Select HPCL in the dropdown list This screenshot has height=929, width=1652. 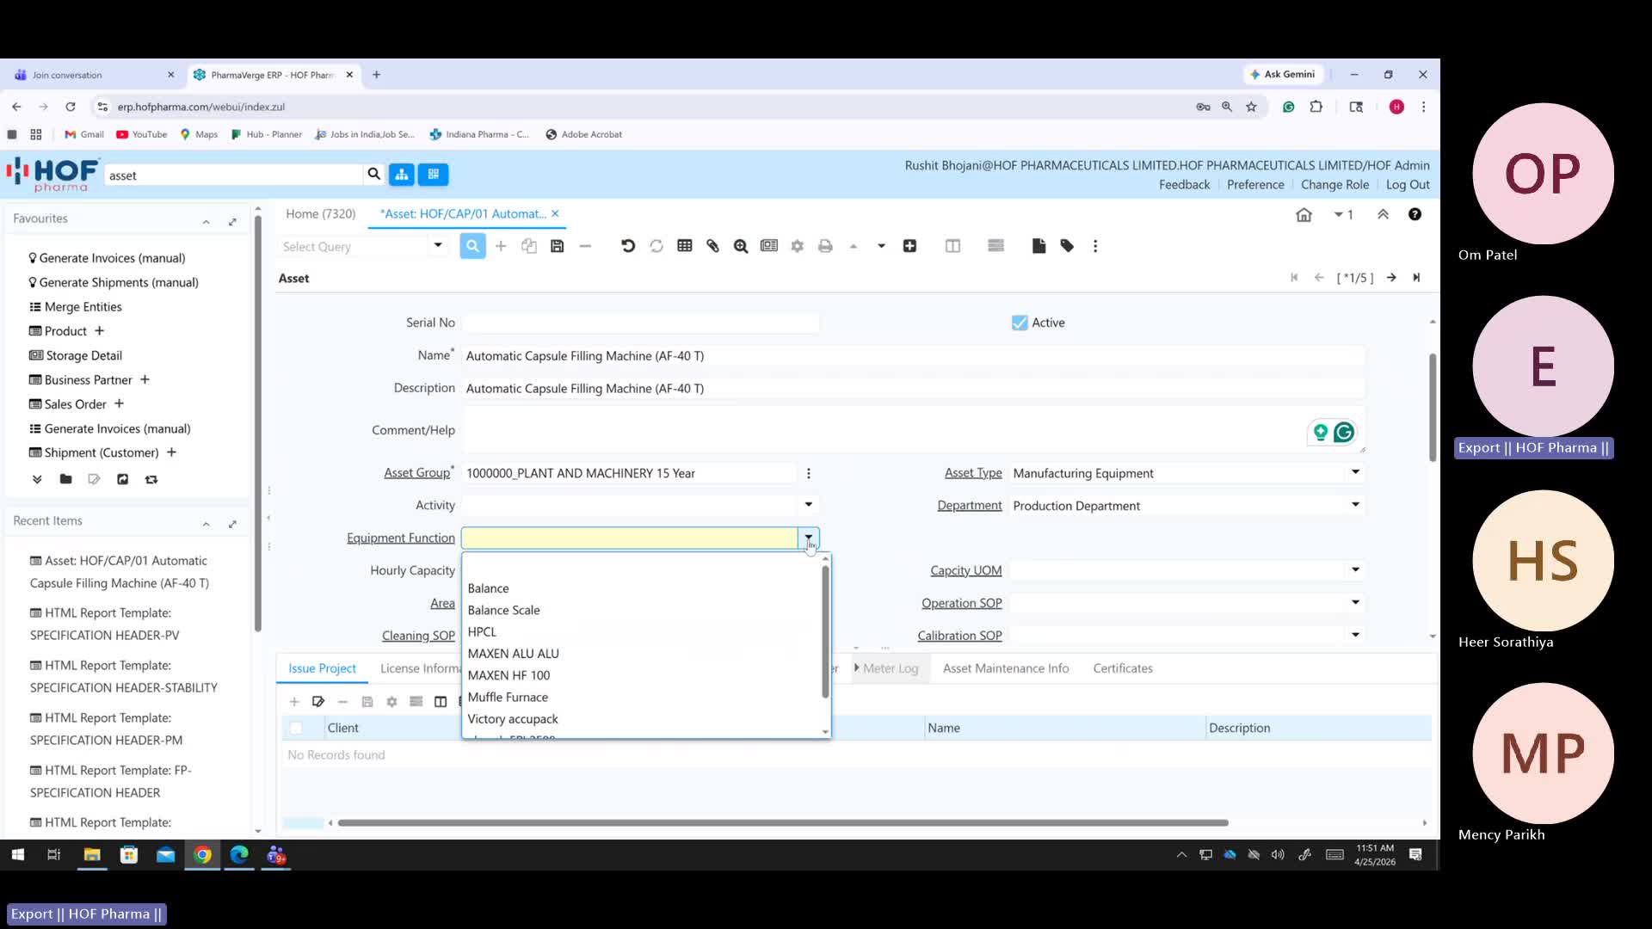click(482, 631)
